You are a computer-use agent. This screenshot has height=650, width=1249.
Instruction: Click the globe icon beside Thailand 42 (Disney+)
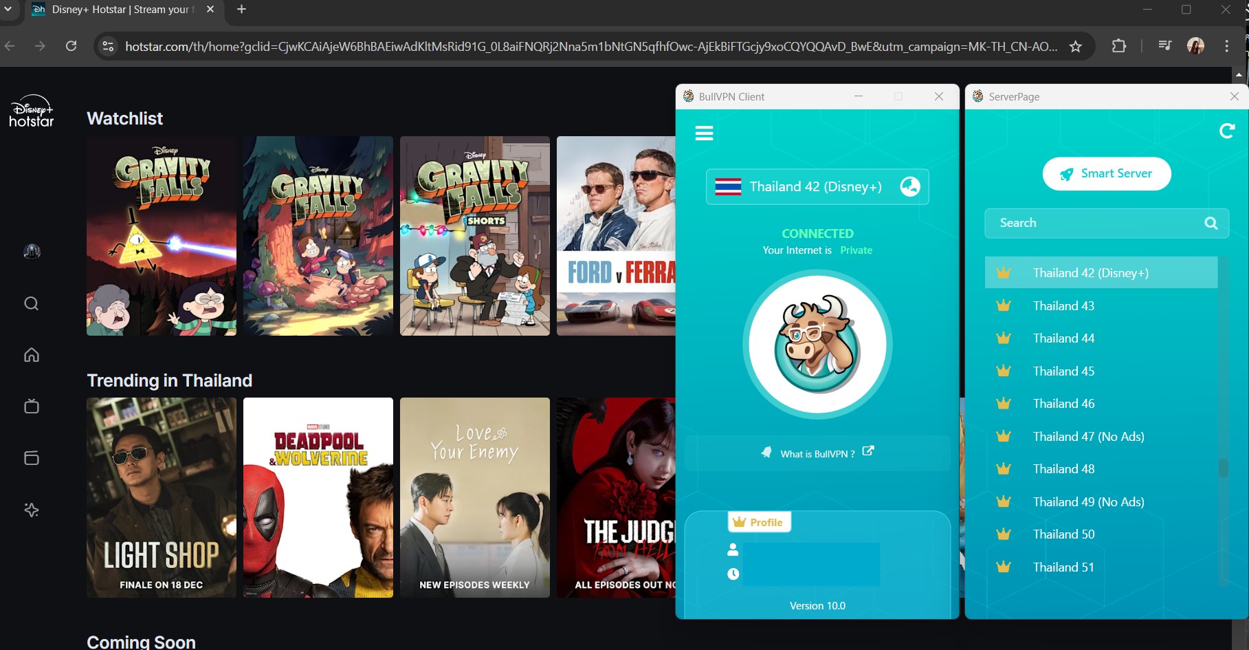coord(910,186)
